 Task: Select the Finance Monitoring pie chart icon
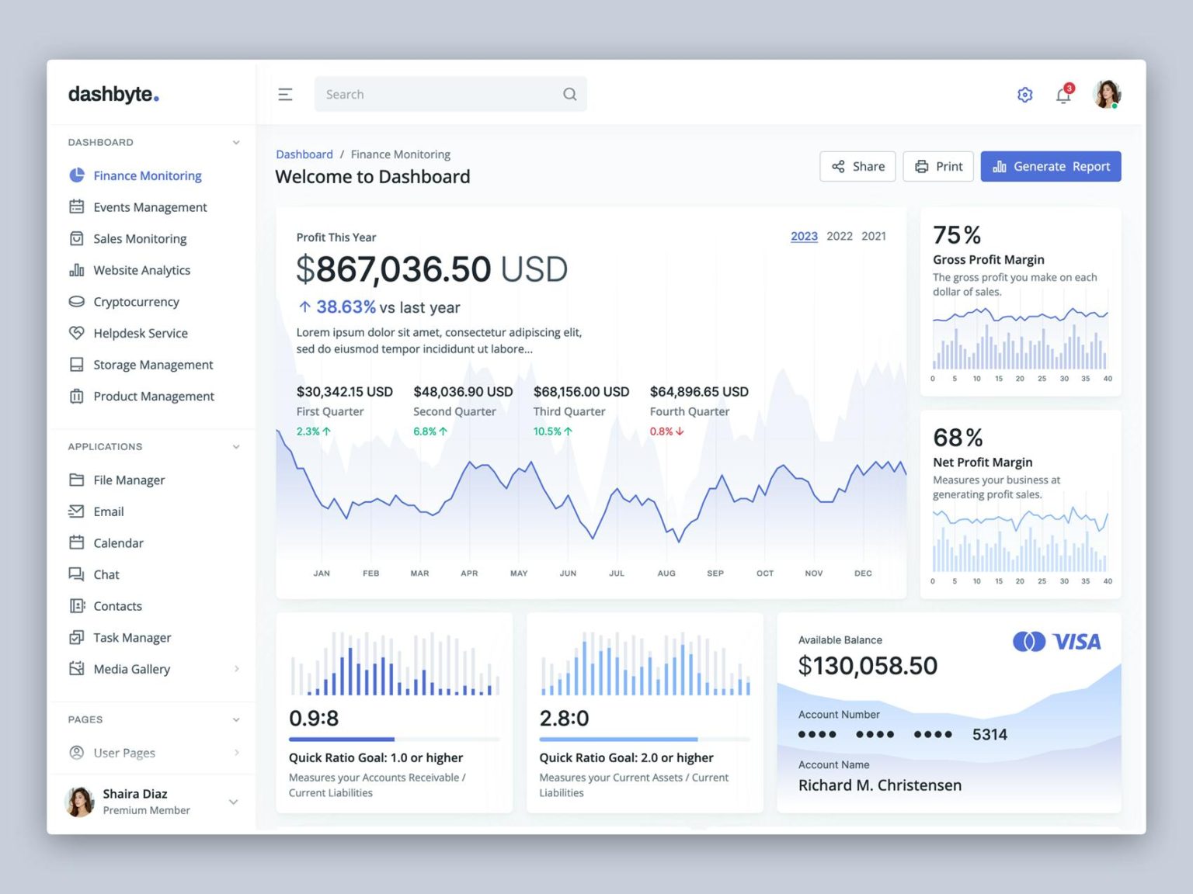tap(77, 175)
